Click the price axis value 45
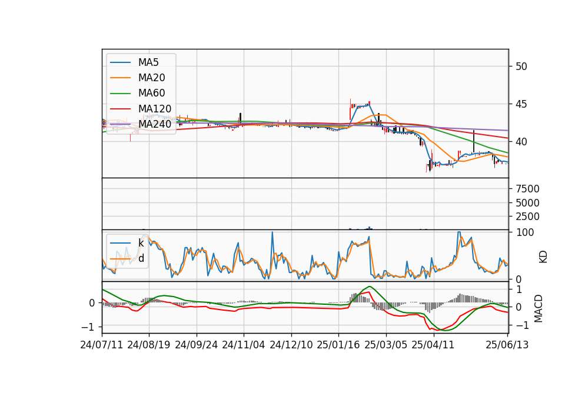The width and height of the screenshot is (565, 406). (x=521, y=105)
